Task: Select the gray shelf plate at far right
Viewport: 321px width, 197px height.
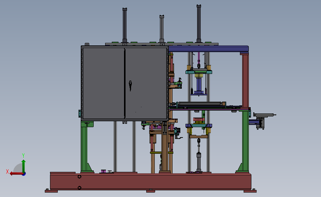Action: coord(264,115)
